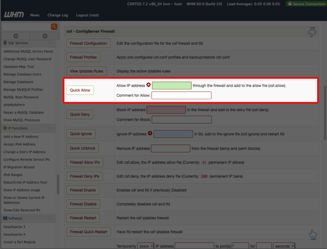Click the SQL Services section icon

pos(5,43)
